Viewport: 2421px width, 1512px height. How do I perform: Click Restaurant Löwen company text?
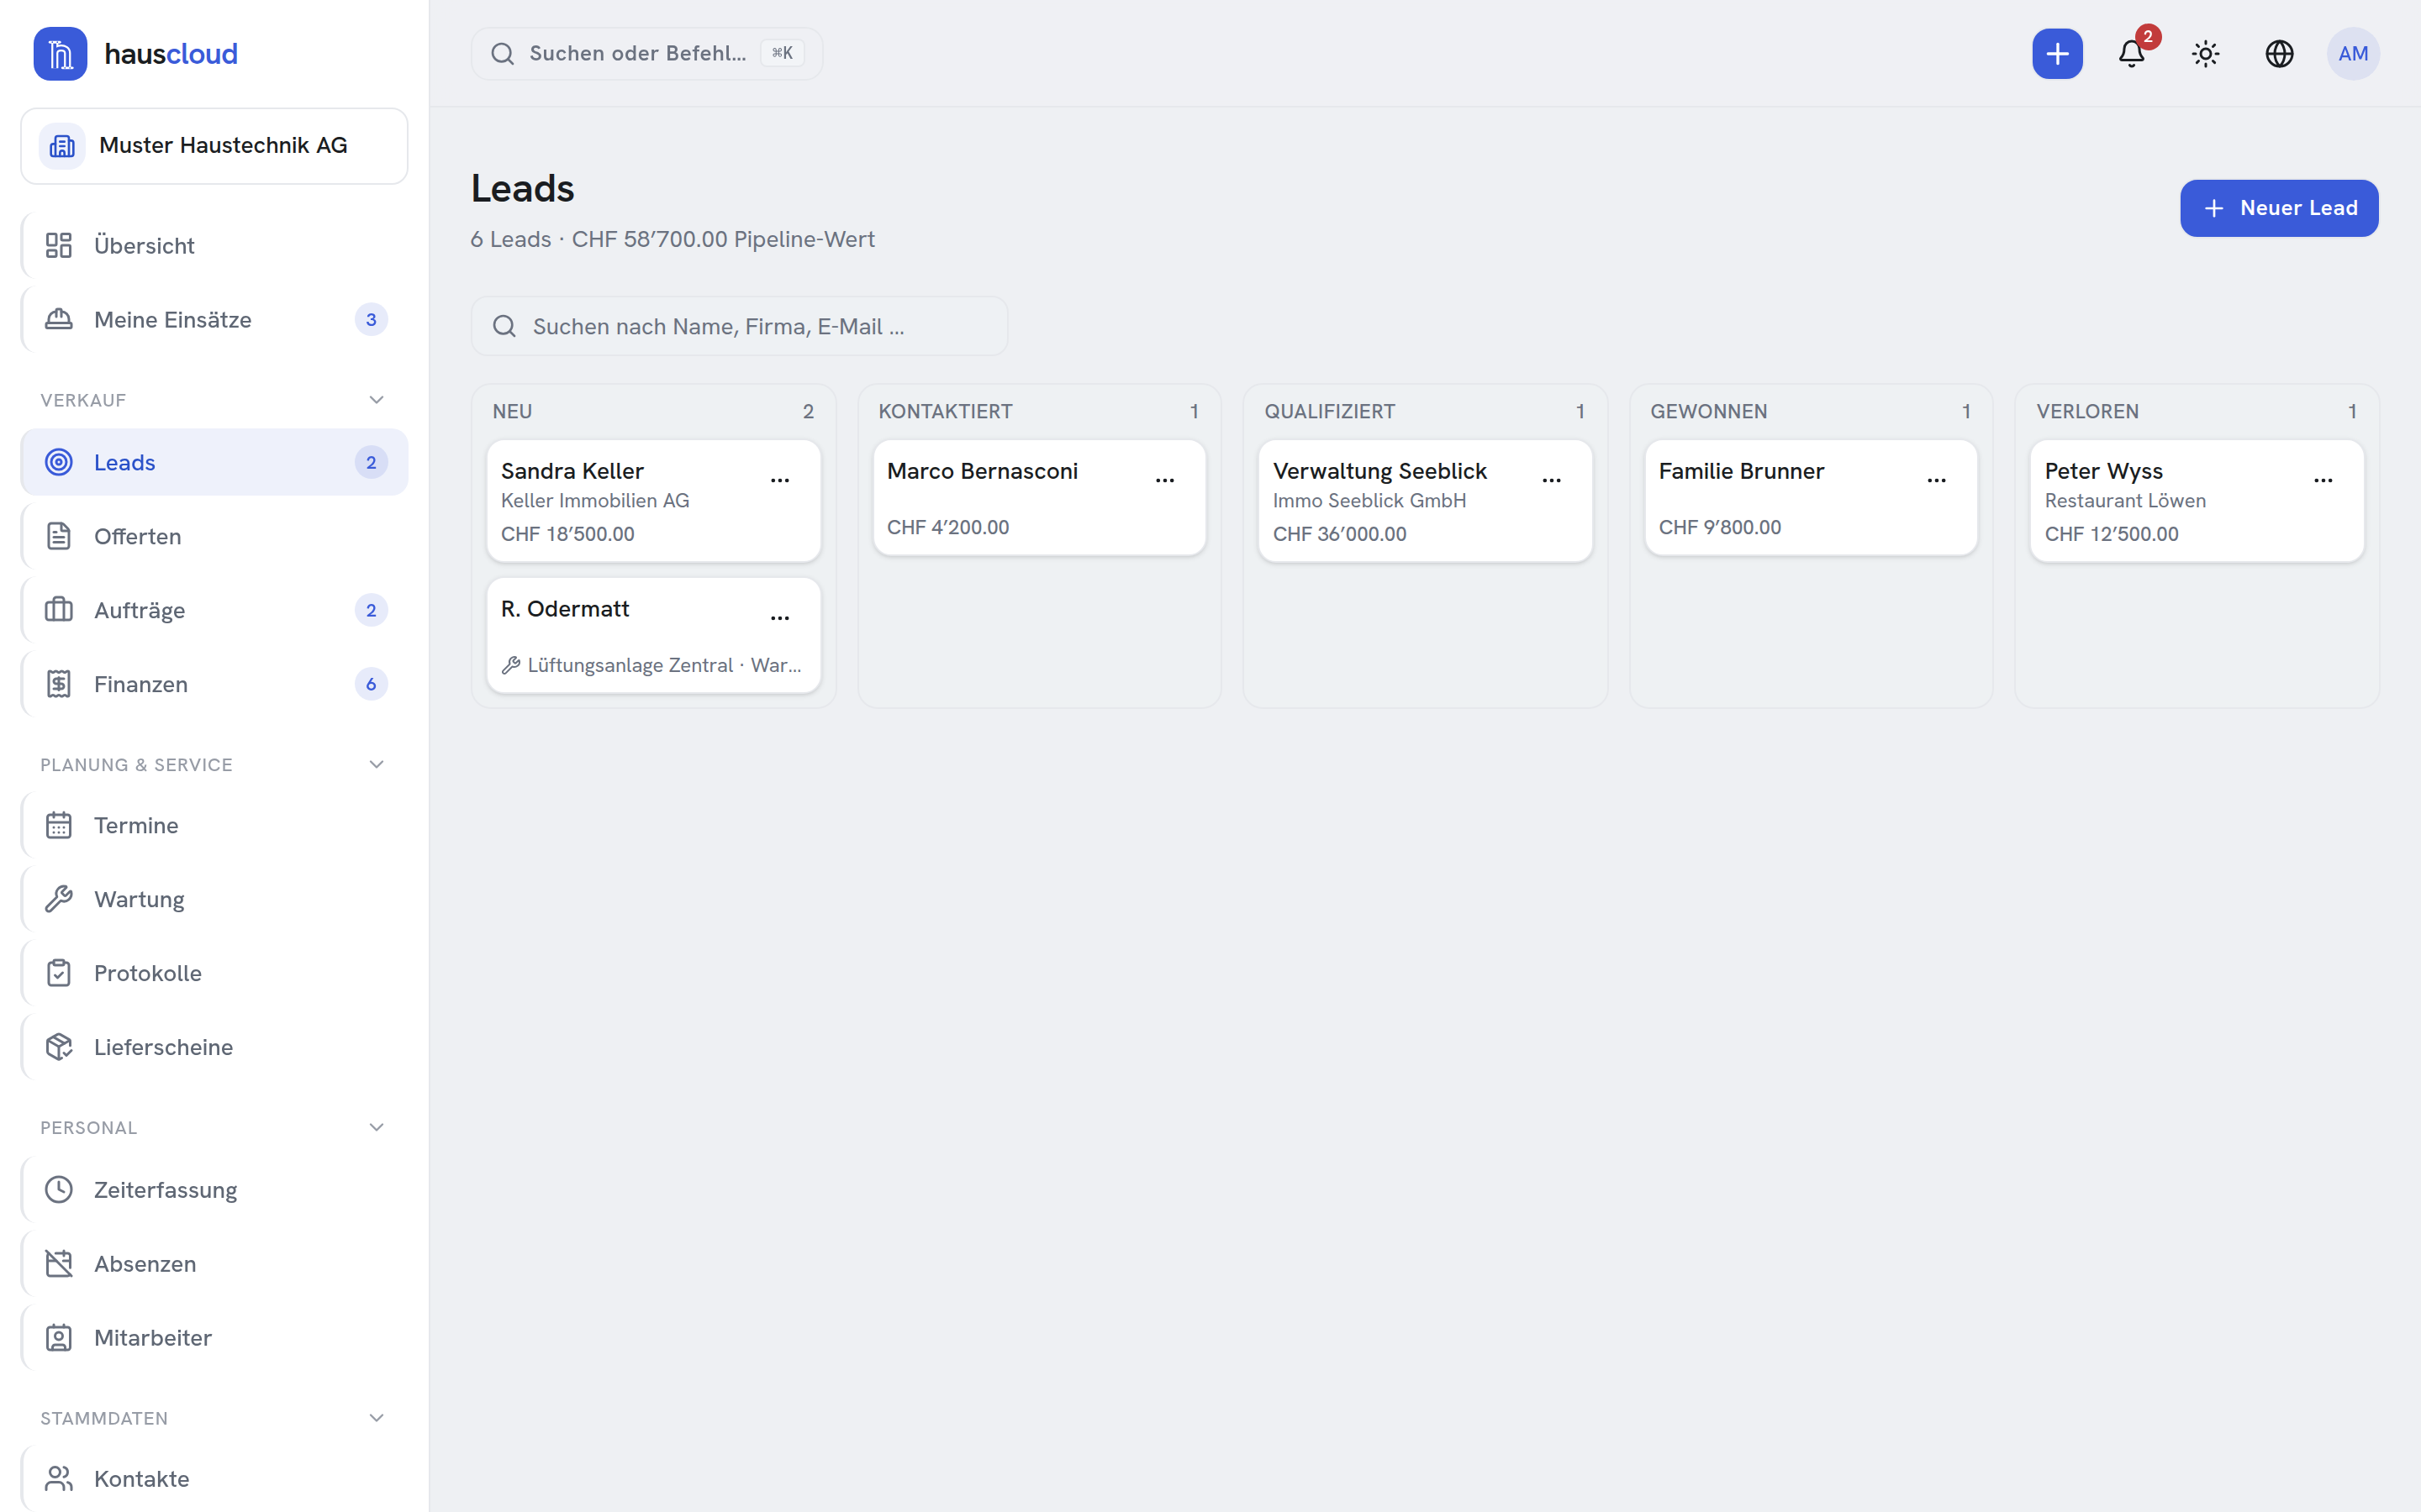(2125, 501)
